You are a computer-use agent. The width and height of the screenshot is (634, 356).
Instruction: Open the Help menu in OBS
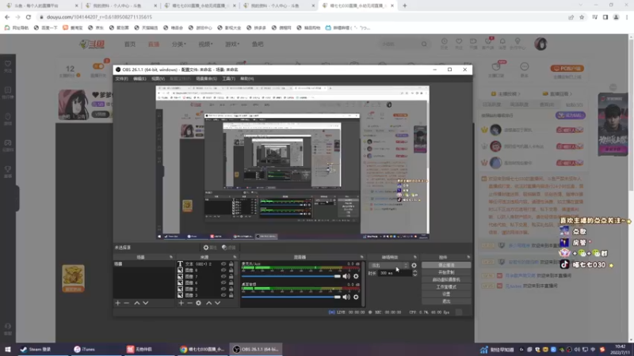point(246,78)
